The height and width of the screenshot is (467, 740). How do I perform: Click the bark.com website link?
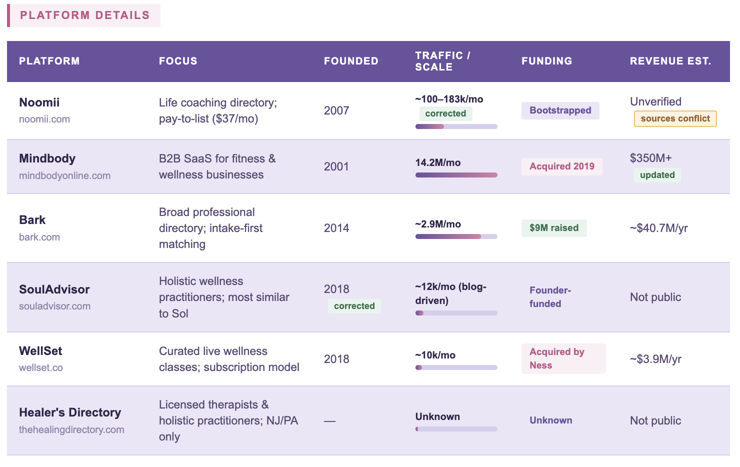pyautogui.click(x=39, y=237)
